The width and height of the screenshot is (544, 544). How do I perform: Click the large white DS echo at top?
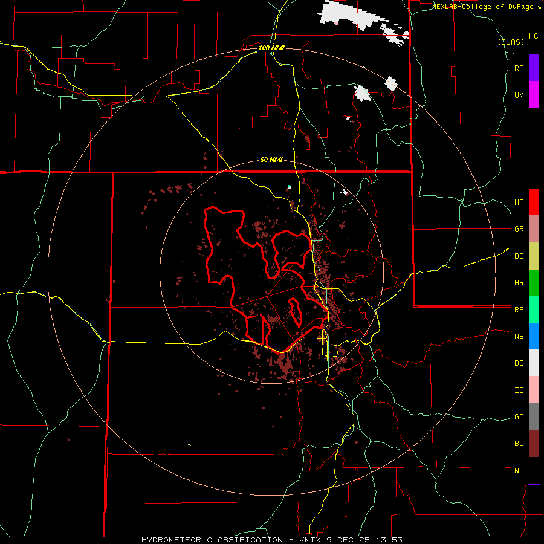354,16
